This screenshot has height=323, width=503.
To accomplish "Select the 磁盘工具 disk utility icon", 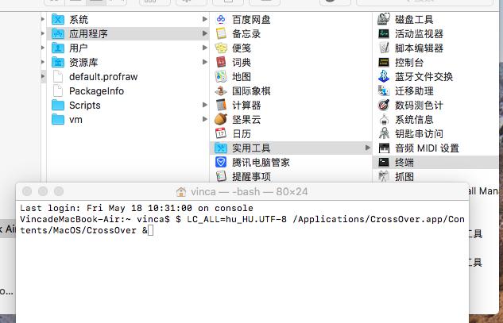I will coord(384,19).
